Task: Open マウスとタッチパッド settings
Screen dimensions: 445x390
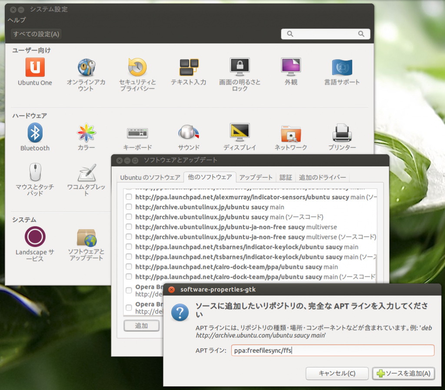Action: click(35, 179)
